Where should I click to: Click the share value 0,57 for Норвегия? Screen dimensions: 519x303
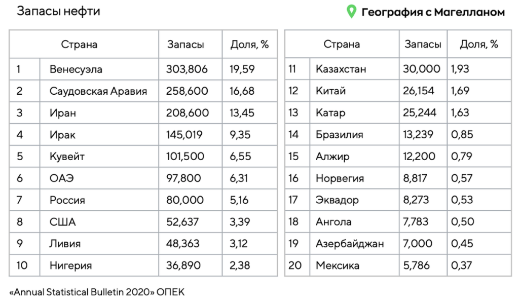pos(461,178)
